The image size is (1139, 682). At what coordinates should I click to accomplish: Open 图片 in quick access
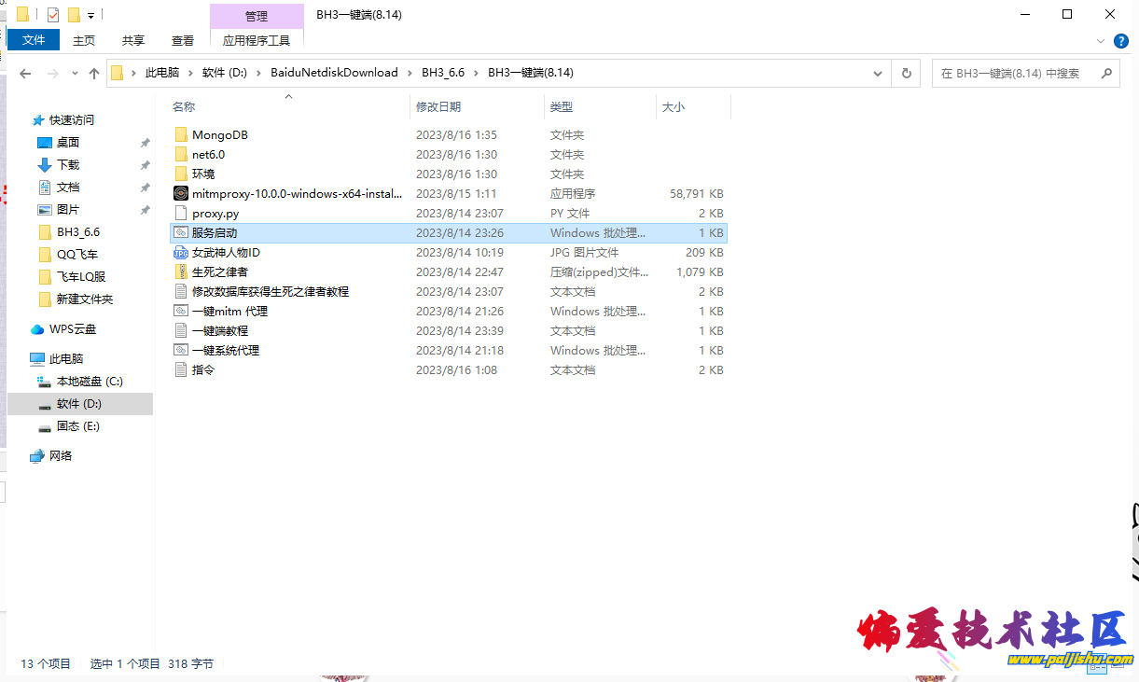click(x=68, y=210)
